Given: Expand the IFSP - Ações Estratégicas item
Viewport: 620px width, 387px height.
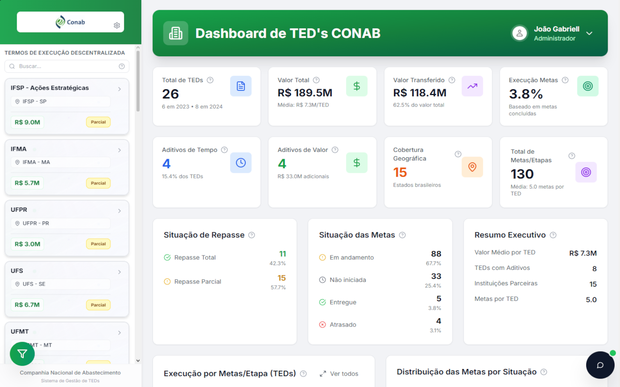Looking at the screenshot, I should pyautogui.click(x=119, y=89).
